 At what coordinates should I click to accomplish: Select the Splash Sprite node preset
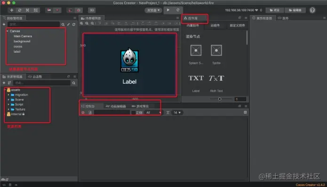(196, 55)
